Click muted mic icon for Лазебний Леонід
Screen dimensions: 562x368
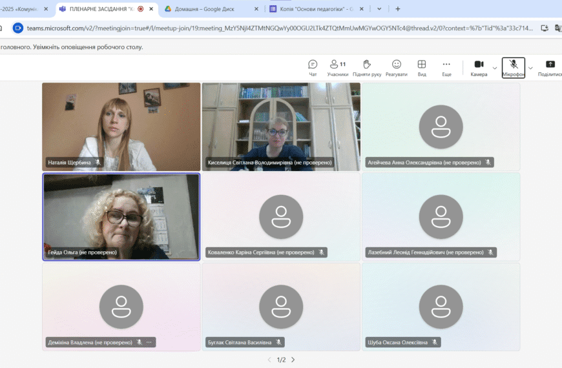490,252
